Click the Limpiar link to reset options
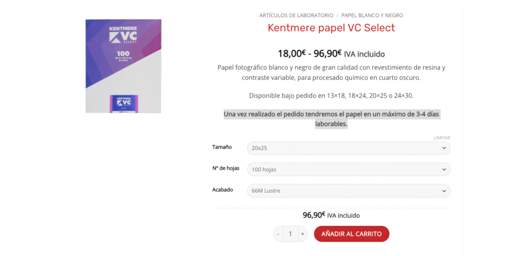The width and height of the screenshot is (515, 256). (x=442, y=138)
